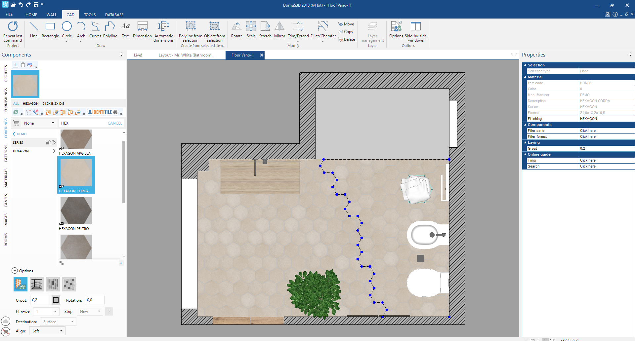
Task: Click the Move command
Action: coord(346,24)
